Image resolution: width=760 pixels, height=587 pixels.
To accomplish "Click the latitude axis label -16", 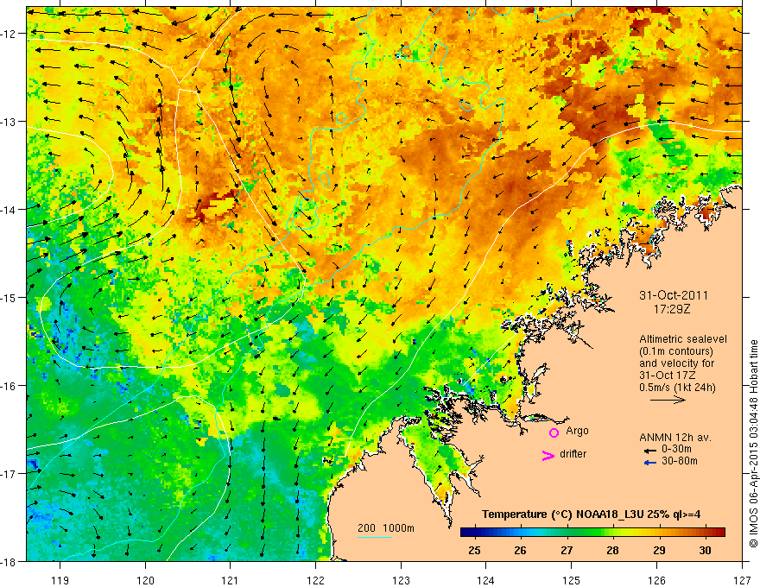I will coord(9,386).
